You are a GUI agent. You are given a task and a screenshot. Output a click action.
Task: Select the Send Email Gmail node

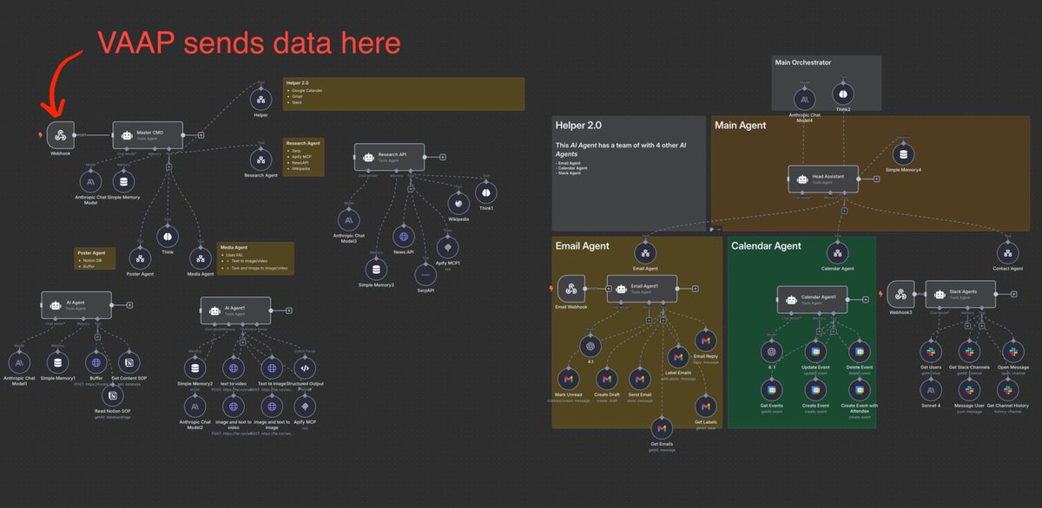click(x=640, y=380)
